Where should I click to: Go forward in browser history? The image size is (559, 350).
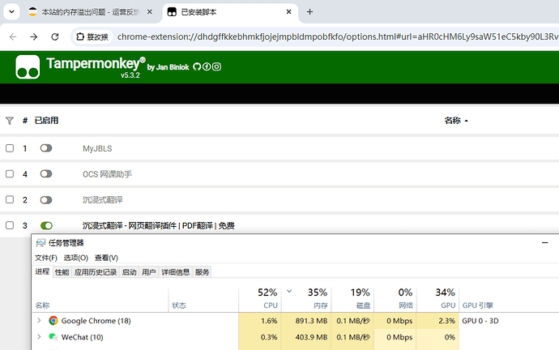pos(33,36)
